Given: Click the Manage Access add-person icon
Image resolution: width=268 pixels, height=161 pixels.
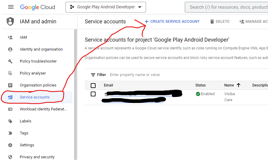Looking at the screenshot, I should [242, 22].
